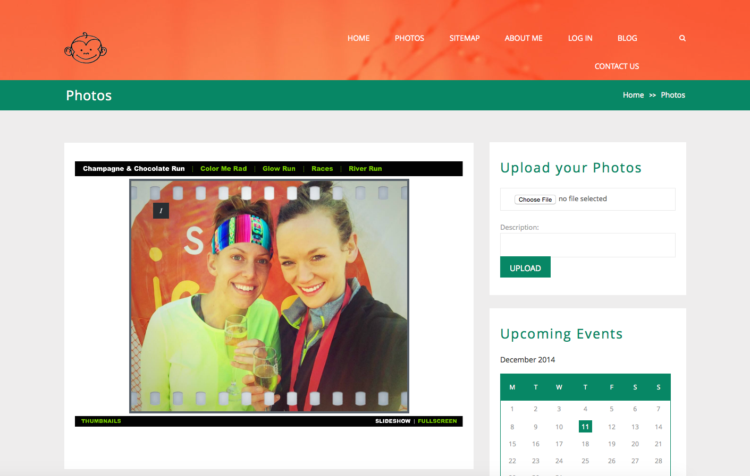Switch to the River Run album

click(x=365, y=169)
